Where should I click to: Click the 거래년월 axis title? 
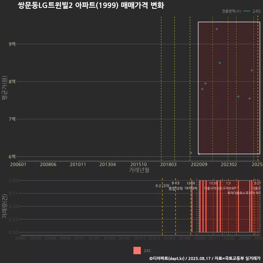pyautogui.click(x=139, y=170)
